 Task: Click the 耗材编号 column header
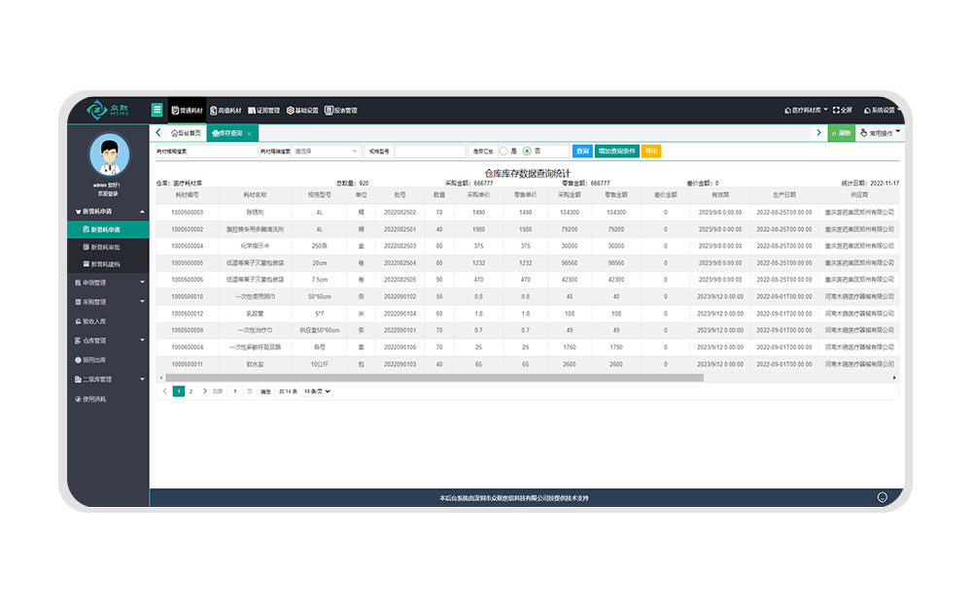click(x=187, y=195)
